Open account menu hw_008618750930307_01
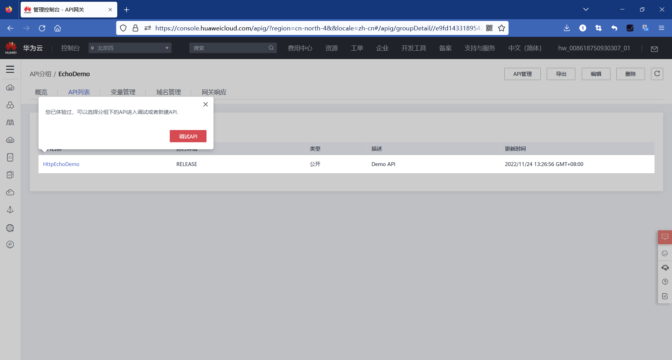 [x=594, y=48]
